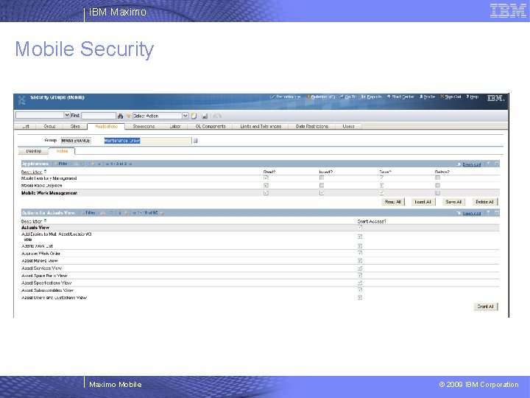The width and height of the screenshot is (530, 398).
Task: Click the Save Group disk icon
Action: click(x=205, y=116)
